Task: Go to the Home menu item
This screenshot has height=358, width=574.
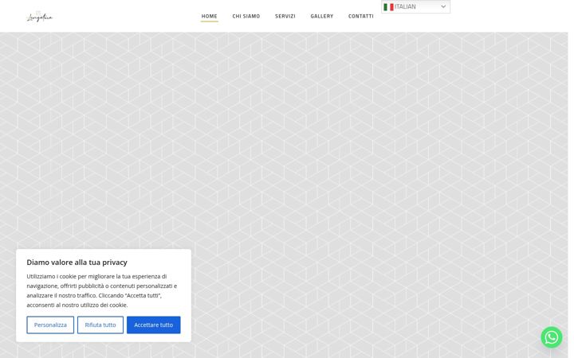Action: 209,16
